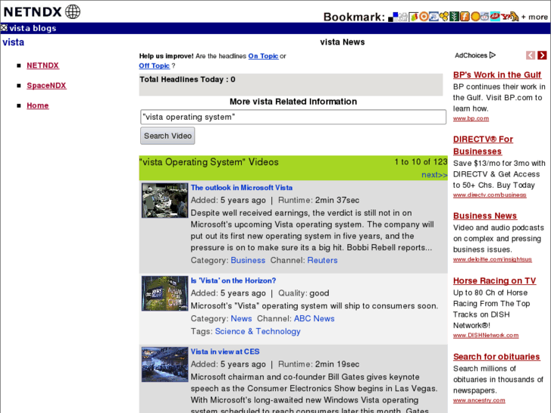This screenshot has height=413, width=551.
Task: Open '+ more' bookmark options
Action: pos(534,17)
